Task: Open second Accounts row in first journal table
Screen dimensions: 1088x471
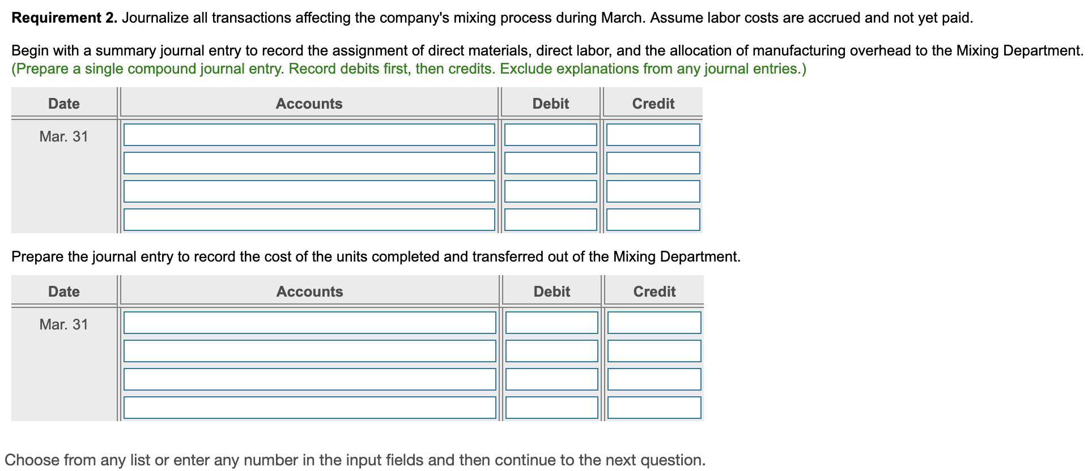Action: click(x=309, y=163)
